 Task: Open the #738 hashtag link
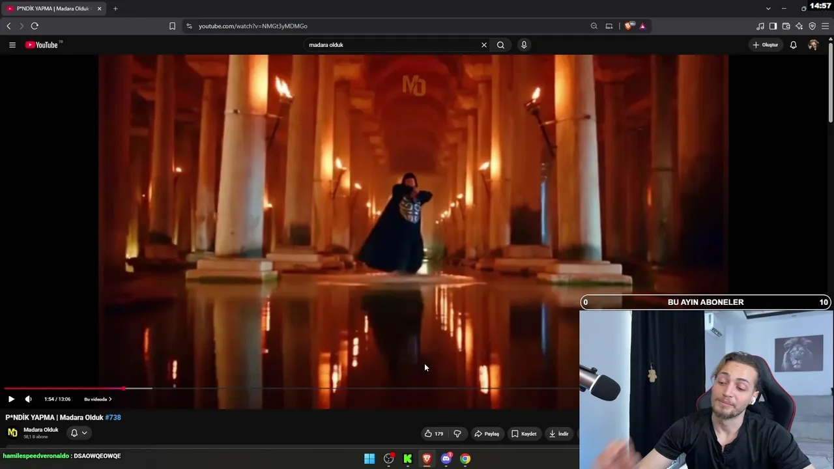pos(113,418)
